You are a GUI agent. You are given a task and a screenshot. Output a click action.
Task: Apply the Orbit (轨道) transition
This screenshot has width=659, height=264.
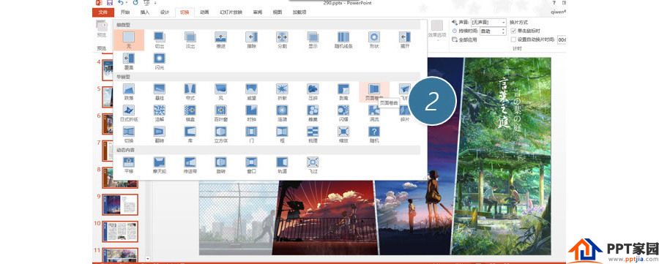[282, 165]
